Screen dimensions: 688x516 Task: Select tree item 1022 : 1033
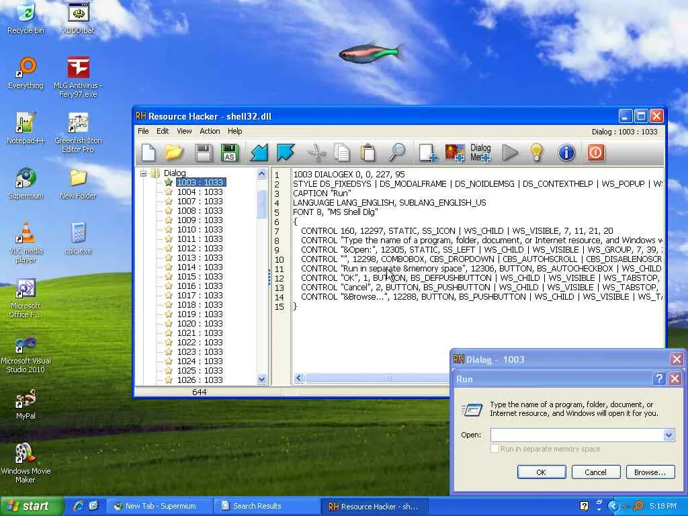click(x=200, y=342)
